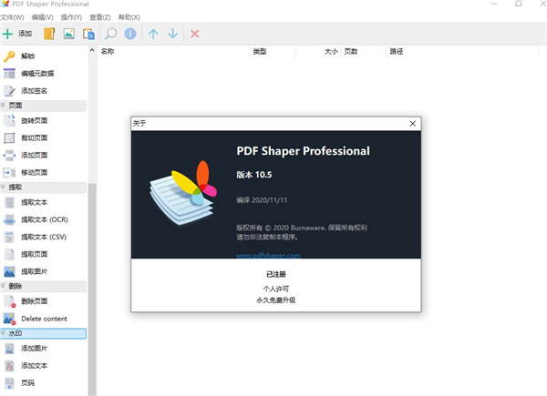This screenshot has height=396, width=547.
Task: Click the Delete content icon
Action: coord(9,319)
